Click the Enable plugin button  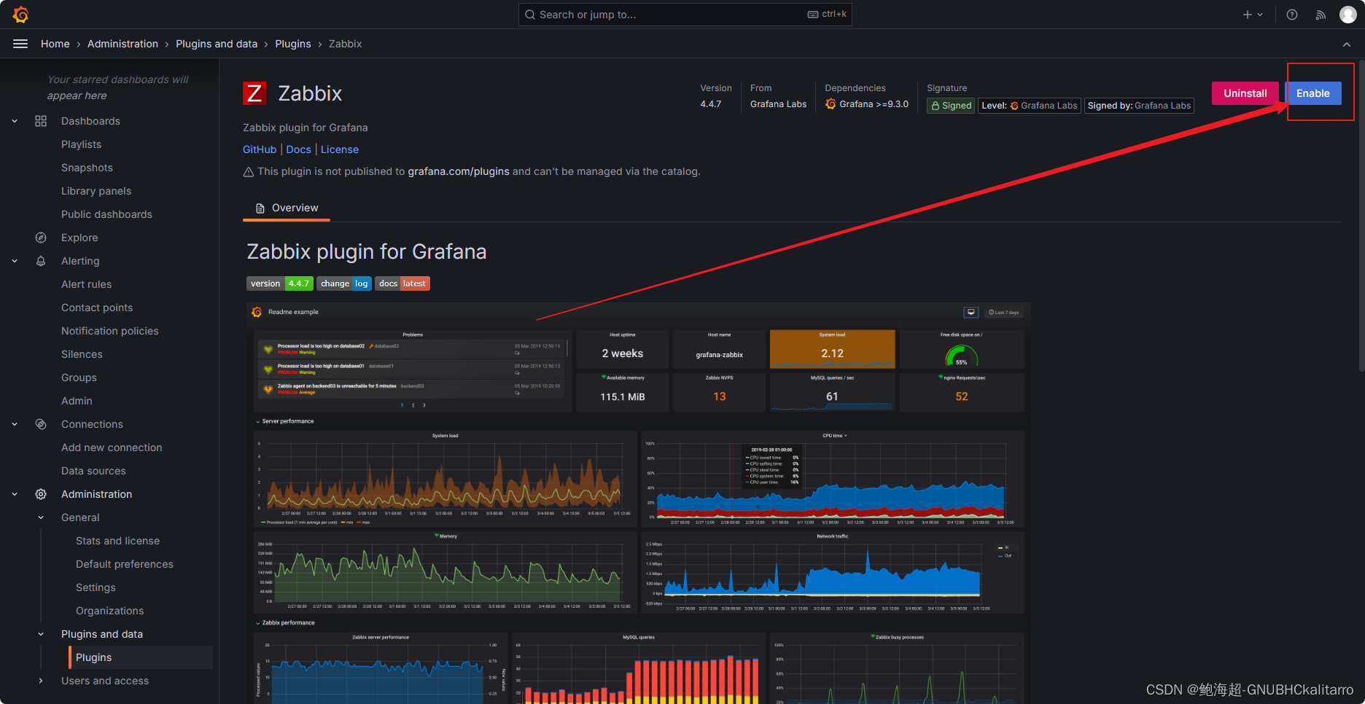[x=1313, y=93]
